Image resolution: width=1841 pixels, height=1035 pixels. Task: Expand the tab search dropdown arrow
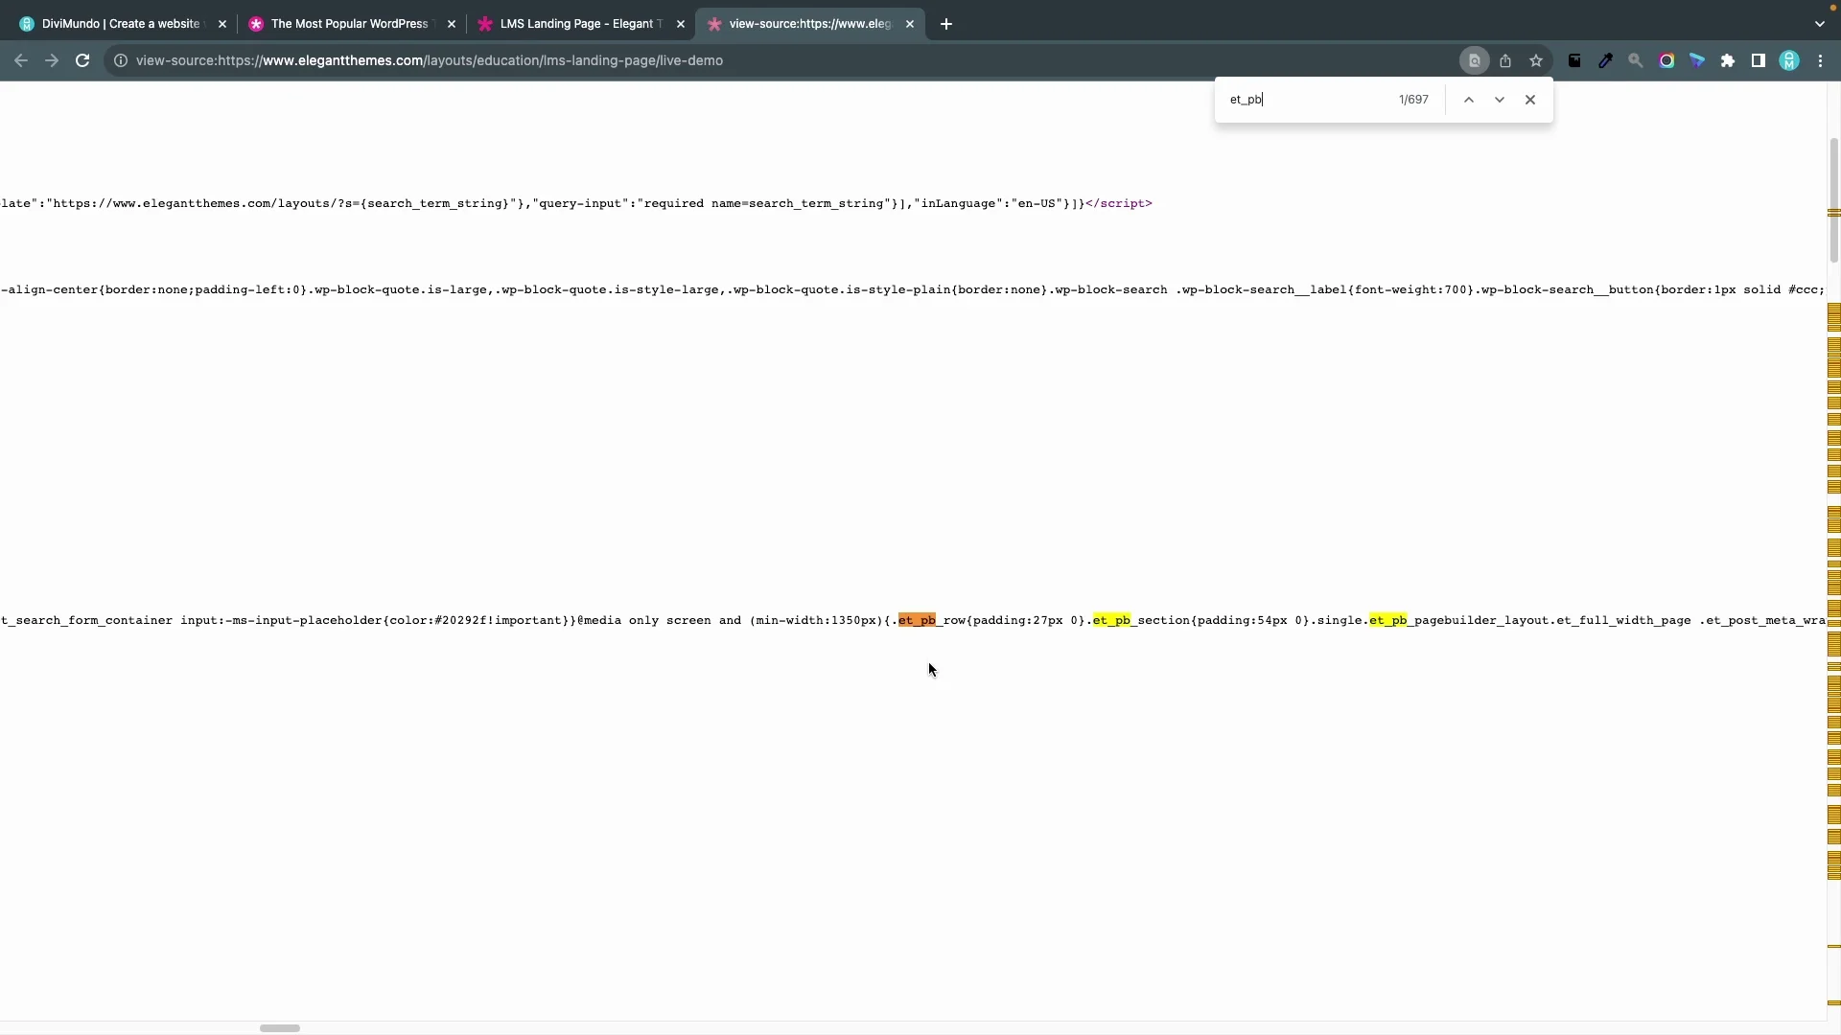[1820, 24]
